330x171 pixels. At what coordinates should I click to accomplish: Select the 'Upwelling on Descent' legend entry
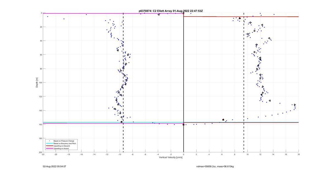(62, 146)
